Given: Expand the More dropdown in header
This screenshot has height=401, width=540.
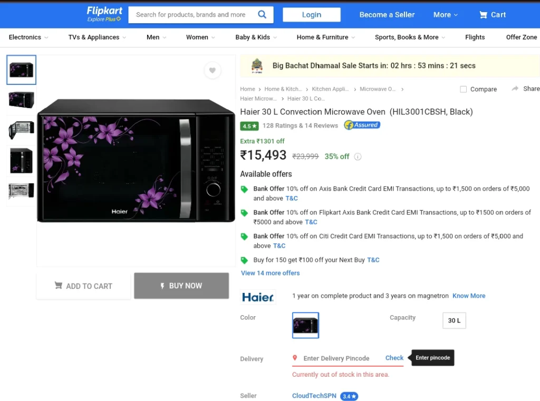Looking at the screenshot, I should click(445, 15).
